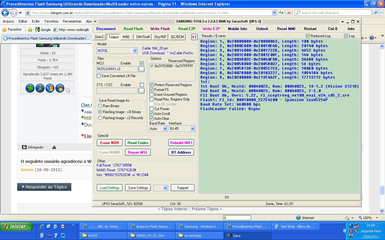Open the Google favorites bar shortcut
This screenshot has width=385, height=240.
[x=43, y=29]
